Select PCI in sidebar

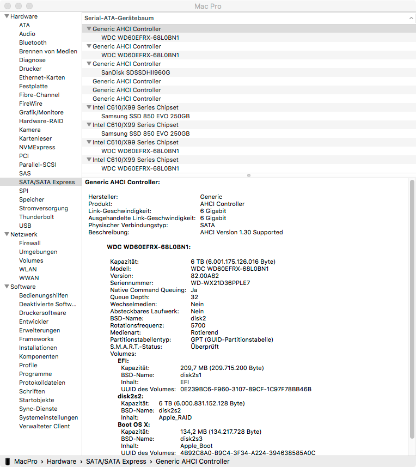[x=24, y=156]
